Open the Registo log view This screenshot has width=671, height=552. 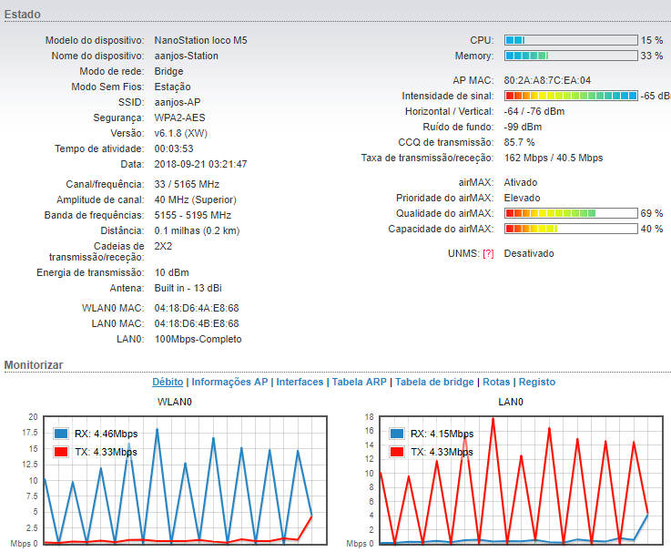pyautogui.click(x=537, y=383)
